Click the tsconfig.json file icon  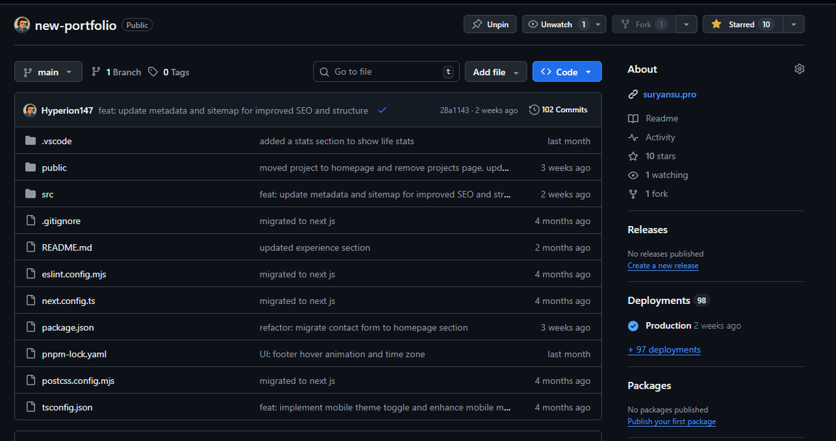pyautogui.click(x=30, y=407)
